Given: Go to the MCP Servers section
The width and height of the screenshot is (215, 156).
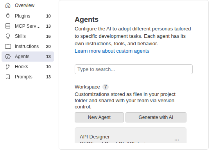Looking at the screenshot, I should [28, 26].
